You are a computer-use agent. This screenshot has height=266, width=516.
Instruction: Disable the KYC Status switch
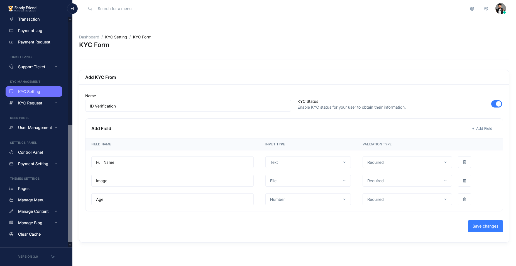(497, 104)
